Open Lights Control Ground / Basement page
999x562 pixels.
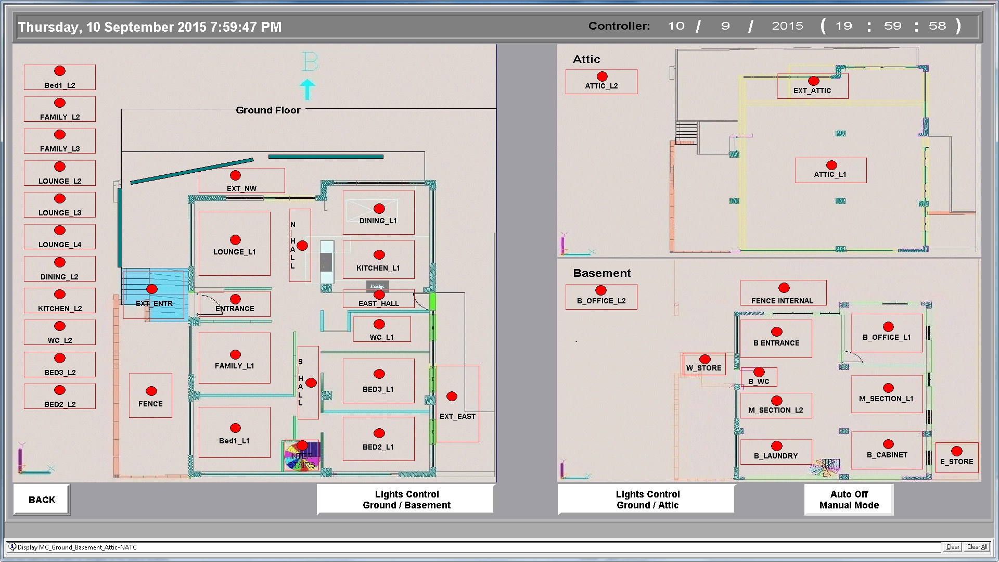(406, 500)
